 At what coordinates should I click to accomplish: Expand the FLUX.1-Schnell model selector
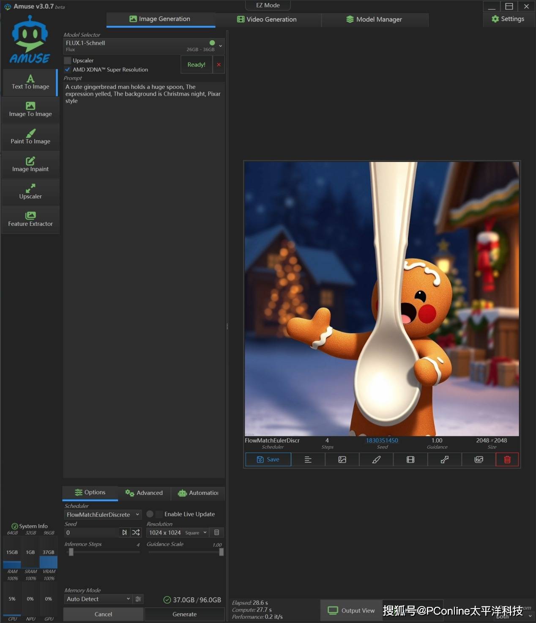(x=220, y=46)
